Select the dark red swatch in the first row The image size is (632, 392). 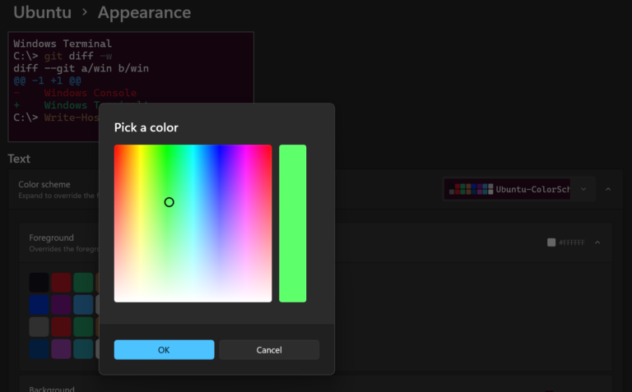[x=62, y=283]
